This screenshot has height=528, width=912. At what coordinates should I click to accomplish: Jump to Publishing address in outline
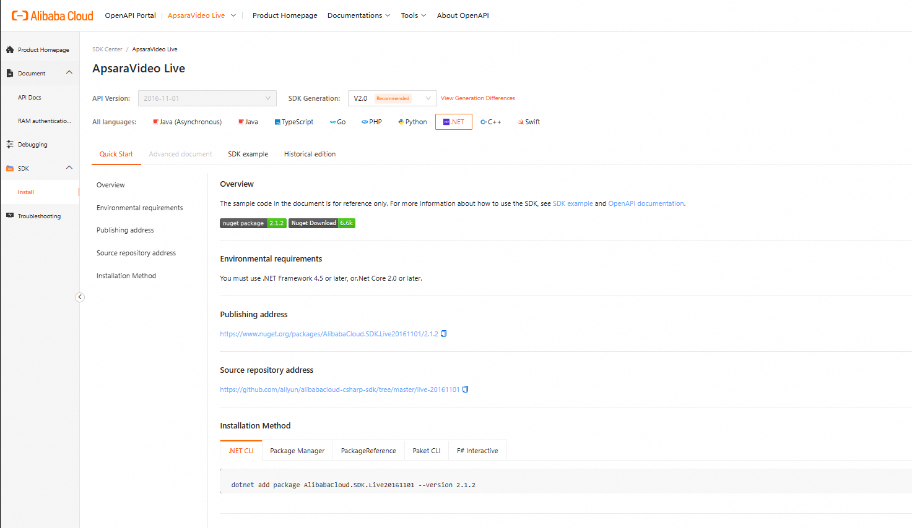tap(125, 230)
